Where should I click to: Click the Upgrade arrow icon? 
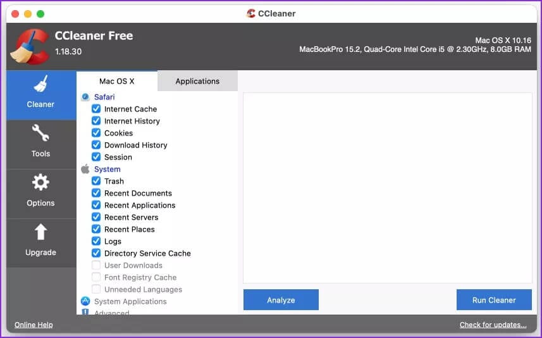[40, 232]
